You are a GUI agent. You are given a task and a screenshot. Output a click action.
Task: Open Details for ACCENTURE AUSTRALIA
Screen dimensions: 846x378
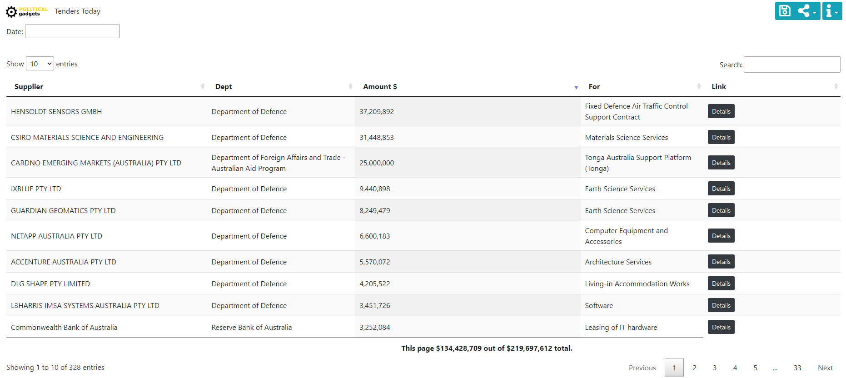[721, 262]
